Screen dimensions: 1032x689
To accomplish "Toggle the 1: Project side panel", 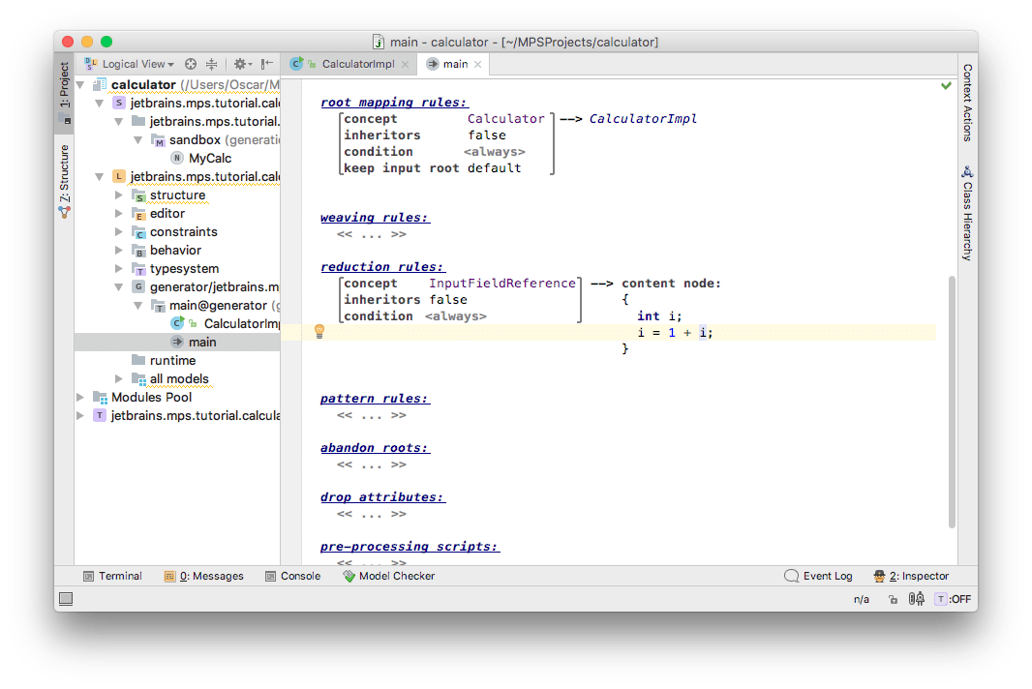I will [x=65, y=94].
